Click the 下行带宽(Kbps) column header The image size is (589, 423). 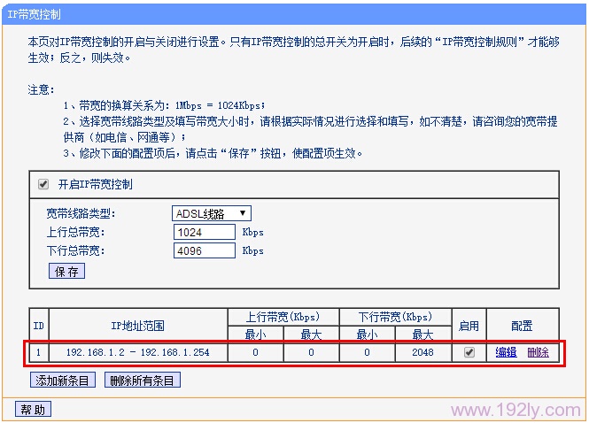pyautogui.click(x=395, y=317)
